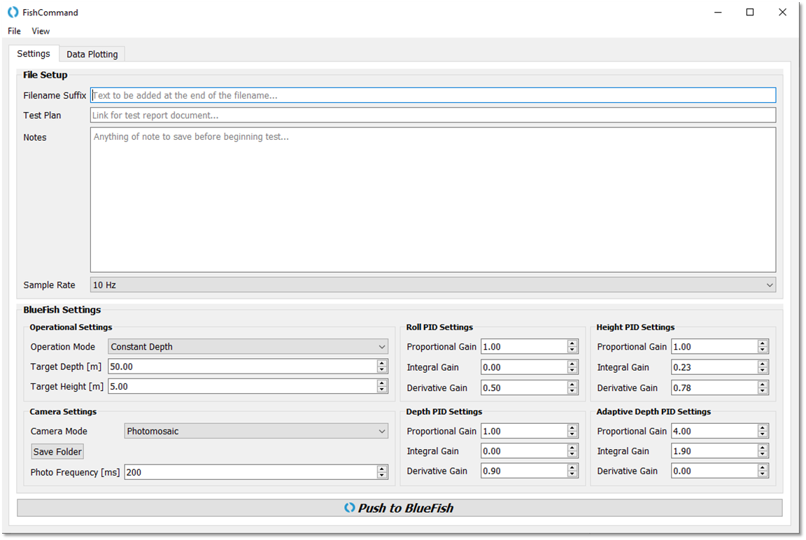The width and height of the screenshot is (806, 540).
Task: Open the View menu
Action: point(41,31)
